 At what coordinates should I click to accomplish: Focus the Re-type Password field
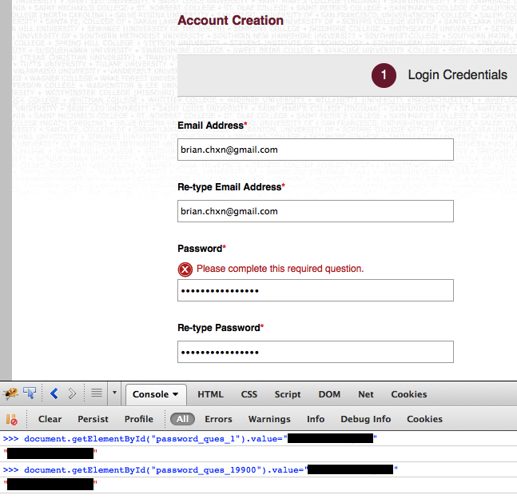pos(316,352)
